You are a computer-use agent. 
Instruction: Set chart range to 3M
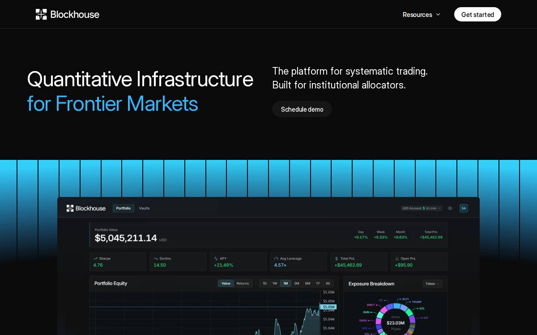(x=296, y=283)
